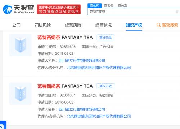Viewport: 180px width, 129px height.
Task: Open FANTASY TEA trademark title in 广告销售 entry
Action: point(65,38)
